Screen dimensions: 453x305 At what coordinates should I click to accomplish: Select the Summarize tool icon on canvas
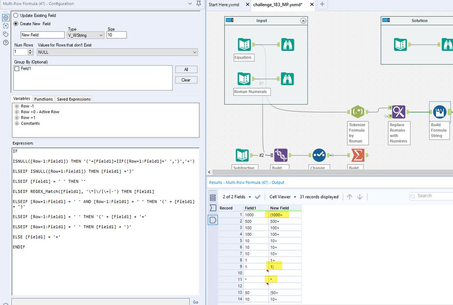[x=357, y=155]
